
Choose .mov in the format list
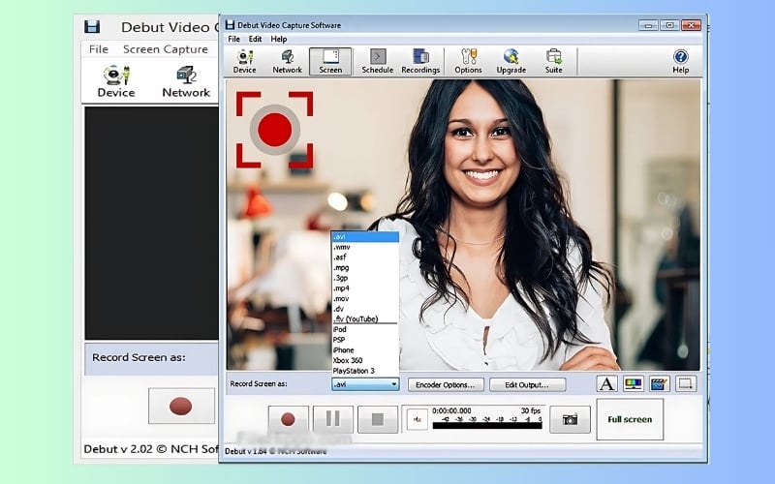click(365, 299)
